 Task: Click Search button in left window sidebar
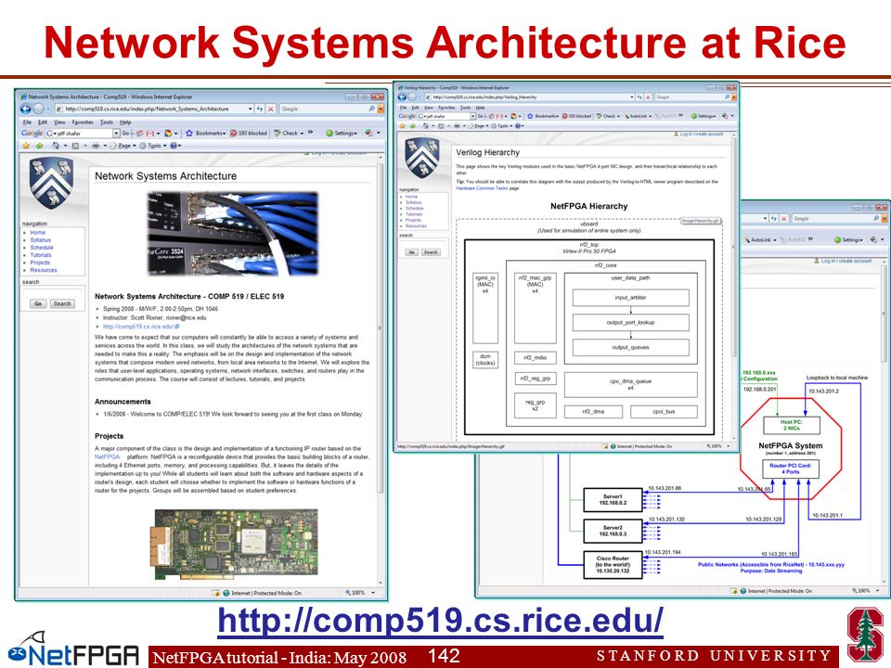tap(62, 304)
